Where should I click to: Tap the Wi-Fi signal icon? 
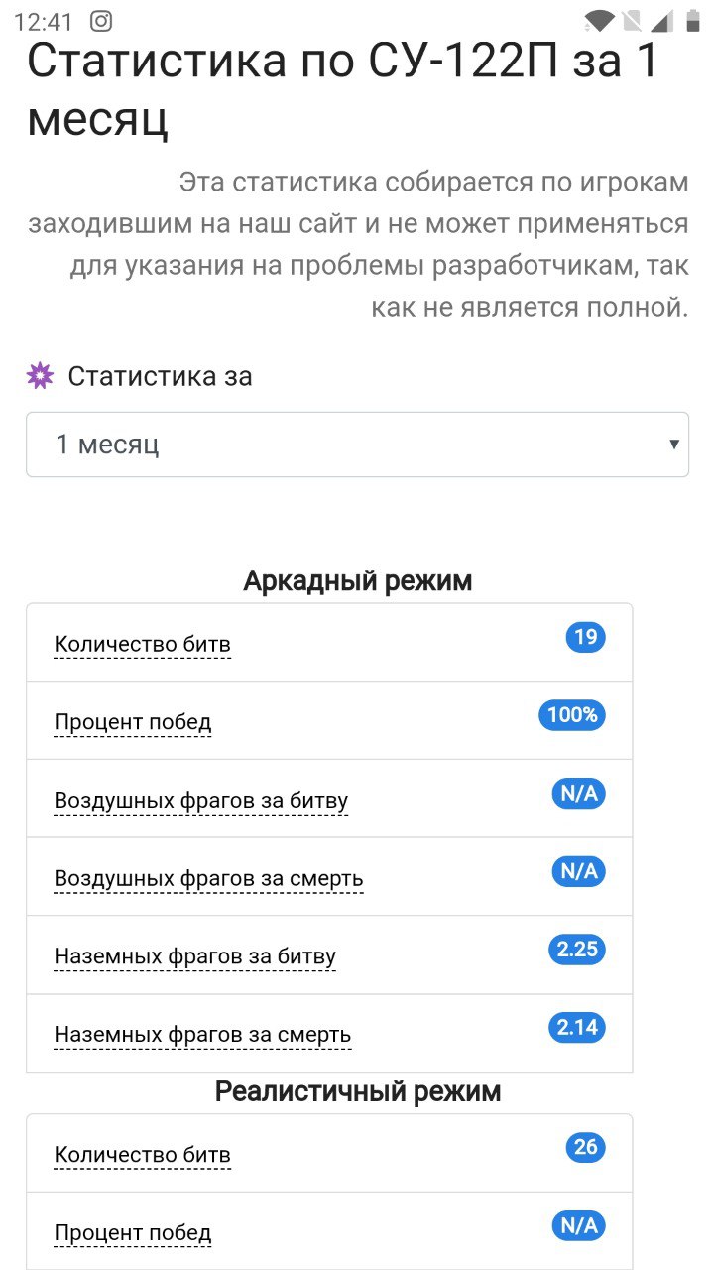click(598, 21)
